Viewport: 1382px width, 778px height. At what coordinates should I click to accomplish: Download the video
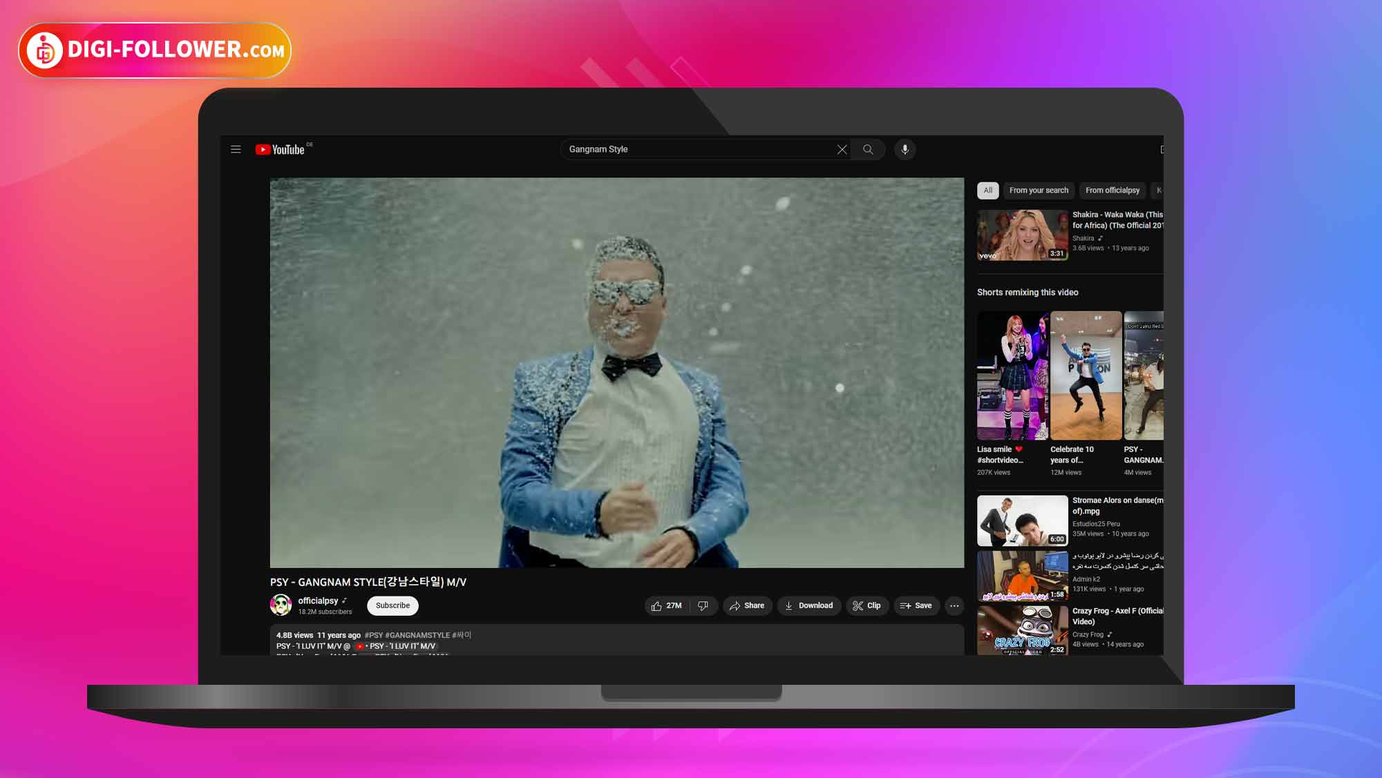tap(809, 605)
